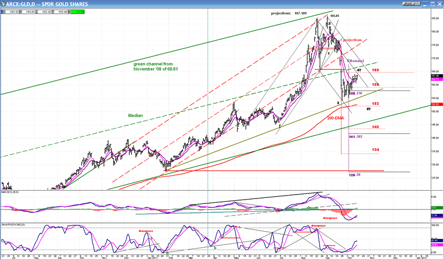Viewport: 444px width, 260px height.
Task: Maximize the GLD chart window
Action: [x=433, y=2]
